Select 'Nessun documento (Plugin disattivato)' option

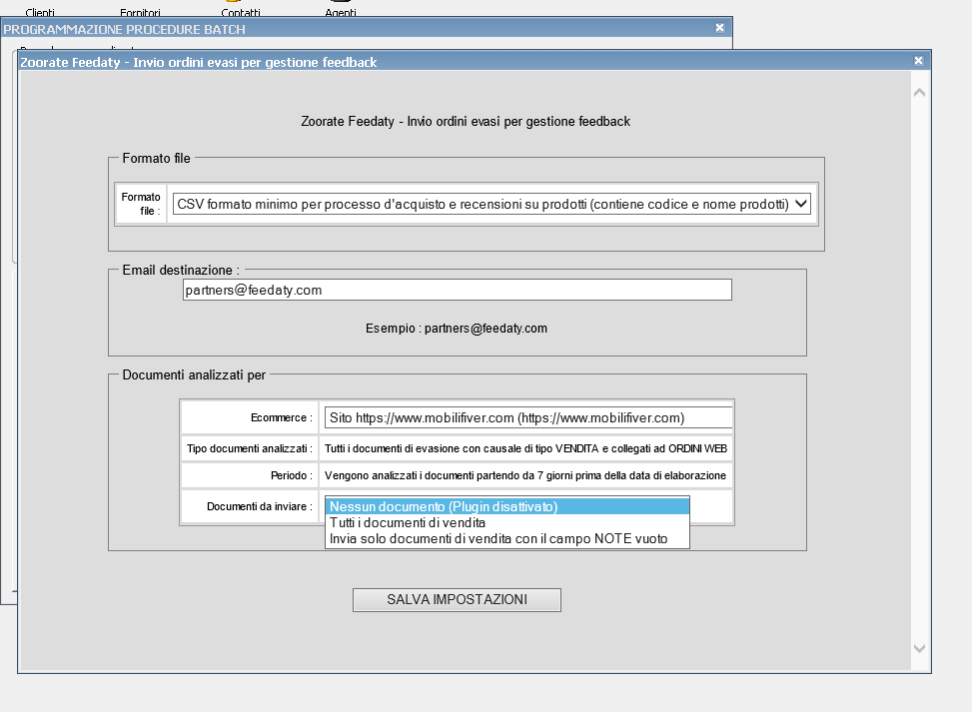tap(507, 506)
